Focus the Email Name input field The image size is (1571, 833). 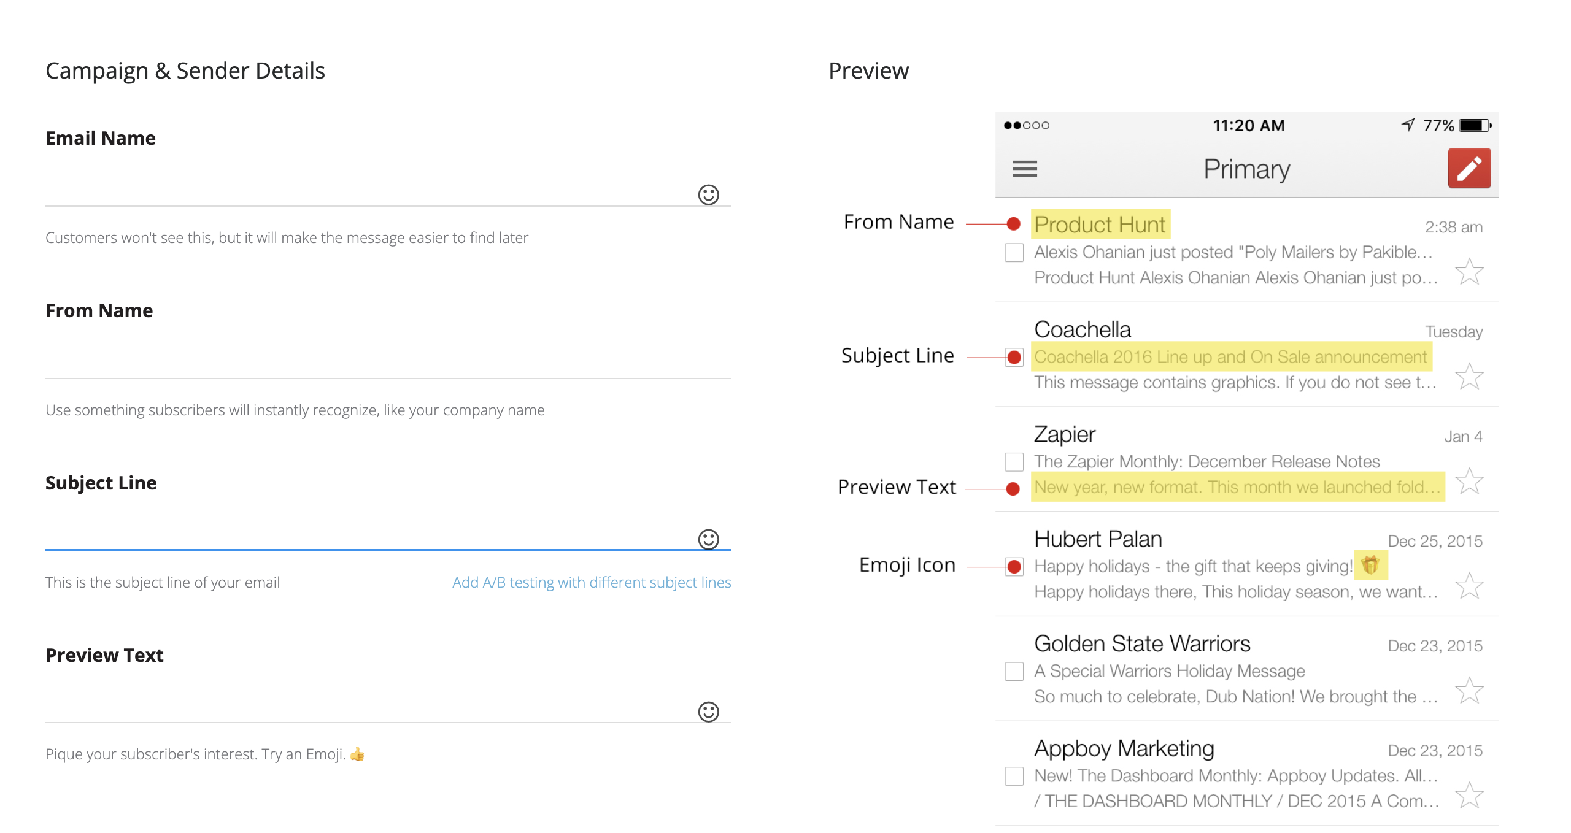click(368, 191)
